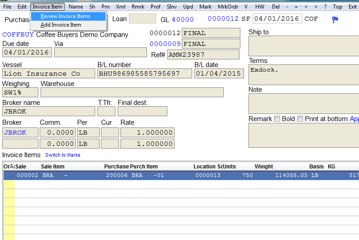Screen dimensions: 359x240
Task: Click the Final dest. input field
Action: 143,111
